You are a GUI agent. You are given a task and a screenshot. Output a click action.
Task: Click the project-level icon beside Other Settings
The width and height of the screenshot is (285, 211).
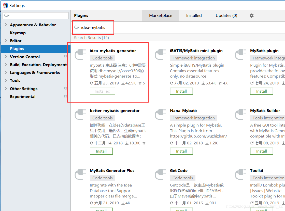pos(66,89)
